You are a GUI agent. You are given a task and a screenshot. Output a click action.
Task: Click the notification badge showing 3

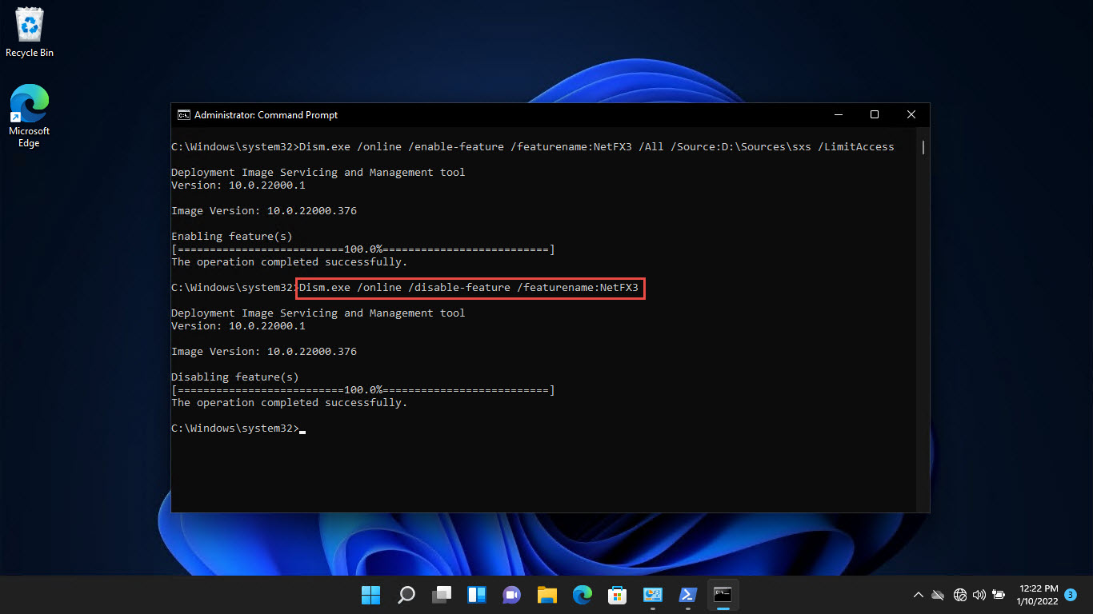click(x=1070, y=595)
